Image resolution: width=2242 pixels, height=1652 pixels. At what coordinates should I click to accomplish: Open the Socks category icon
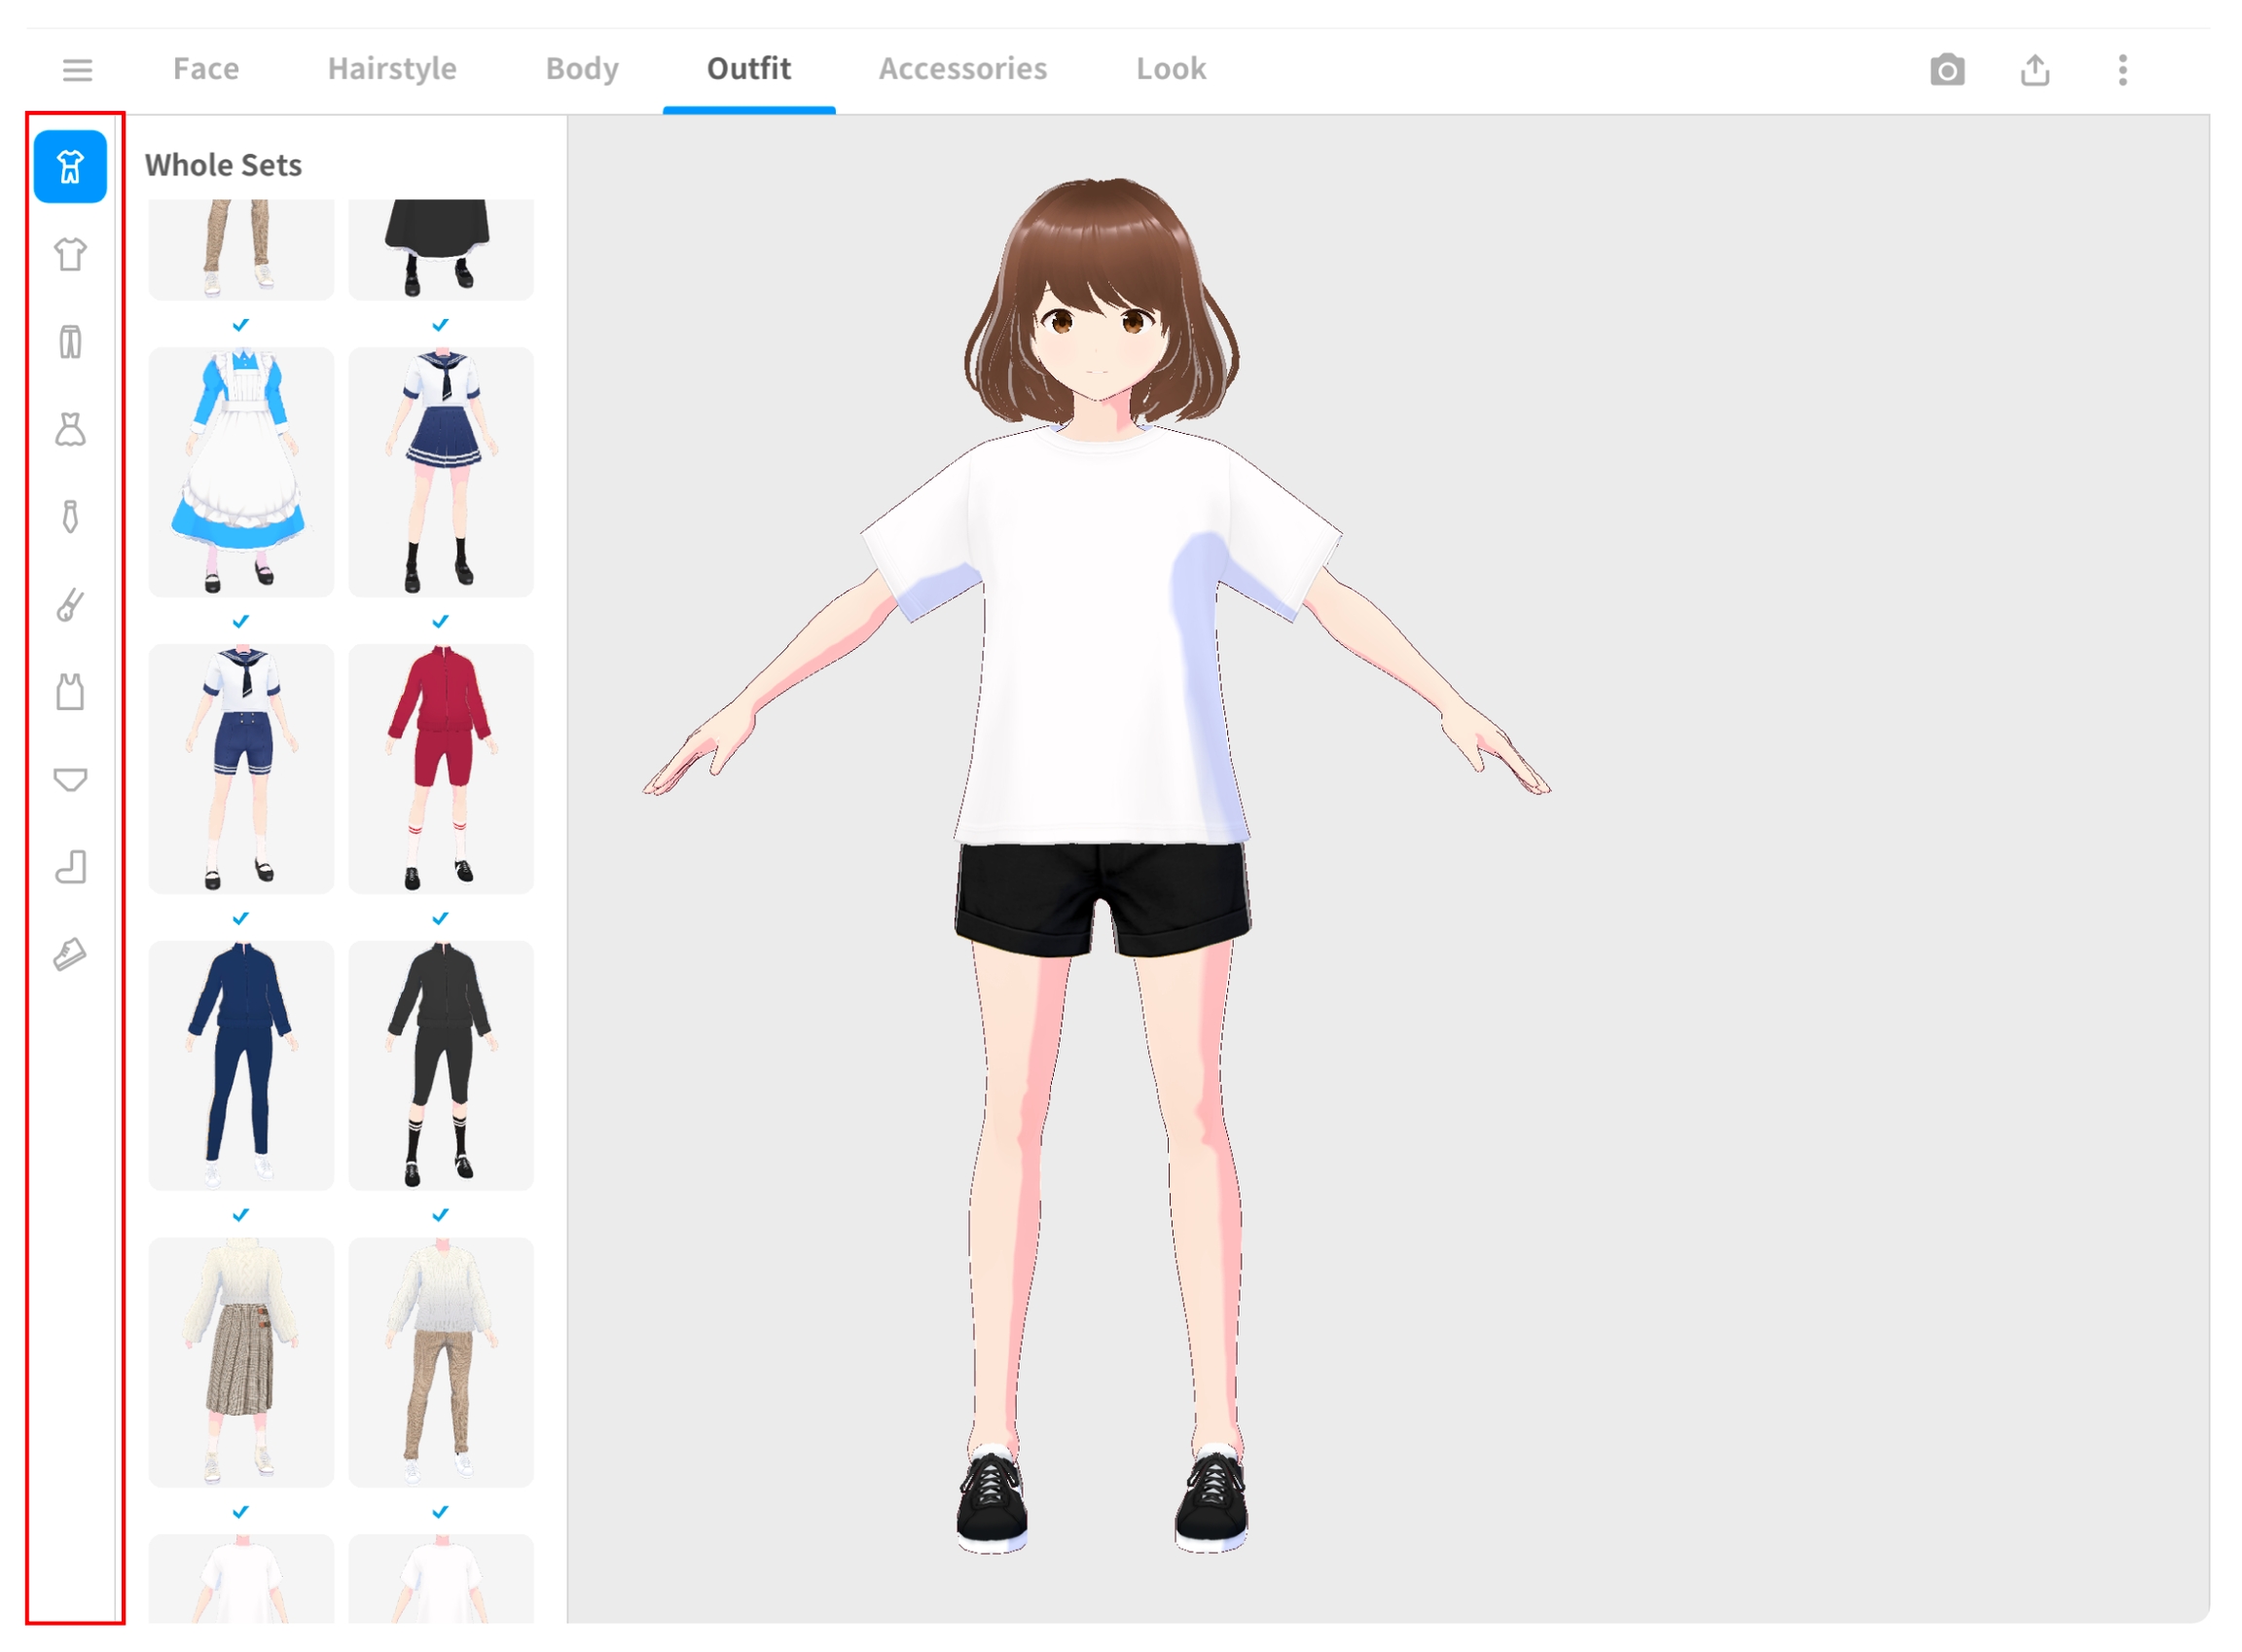tap(70, 867)
